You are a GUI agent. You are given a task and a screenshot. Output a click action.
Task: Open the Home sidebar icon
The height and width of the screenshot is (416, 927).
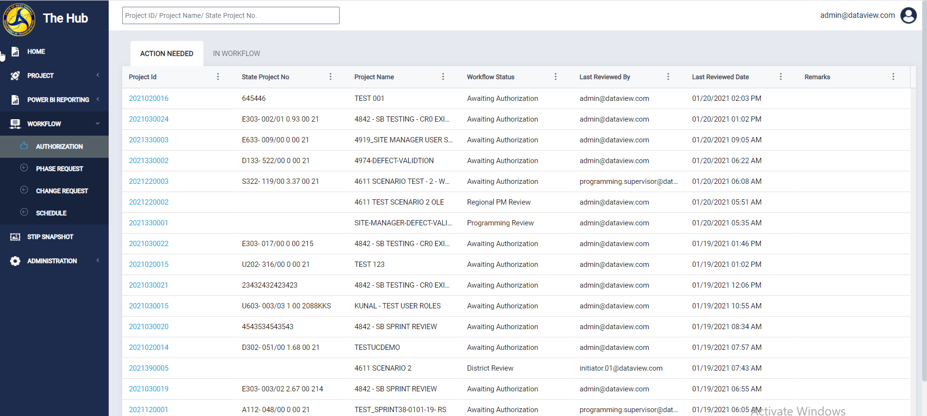click(15, 52)
